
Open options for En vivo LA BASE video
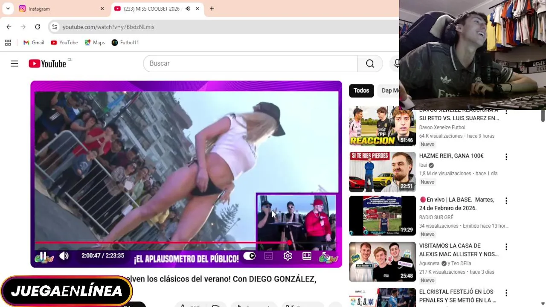point(506,201)
